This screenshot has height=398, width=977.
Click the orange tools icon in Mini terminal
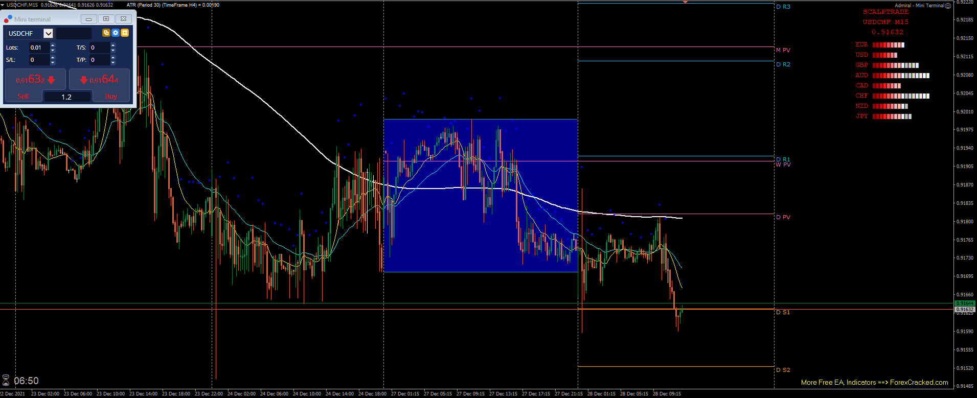click(x=125, y=33)
